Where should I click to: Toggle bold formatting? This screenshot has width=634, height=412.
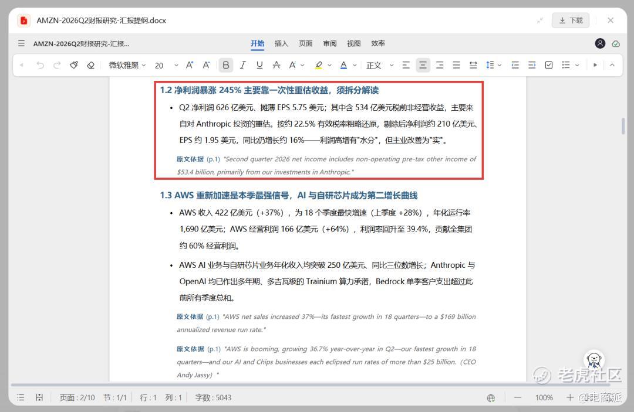[225, 65]
